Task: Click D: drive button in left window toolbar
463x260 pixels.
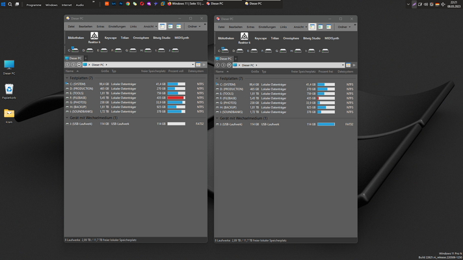Action: click(89, 50)
